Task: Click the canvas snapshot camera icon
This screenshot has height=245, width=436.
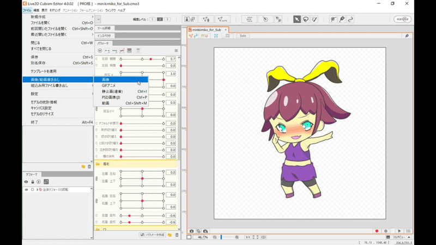Action: (x=192, y=231)
